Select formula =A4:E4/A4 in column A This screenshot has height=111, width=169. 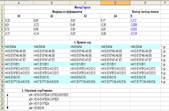(19, 47)
